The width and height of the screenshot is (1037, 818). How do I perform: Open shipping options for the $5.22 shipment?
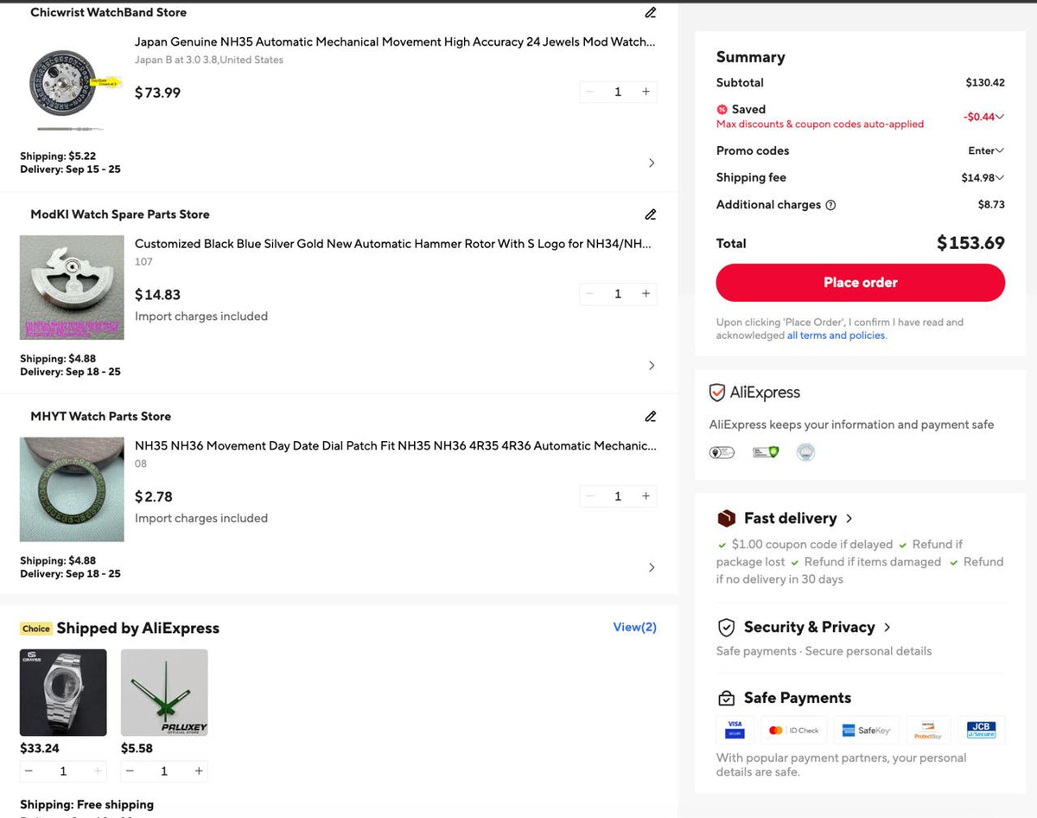652,163
